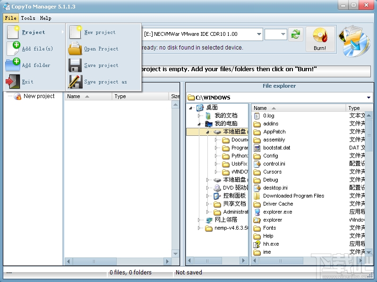Collapse the 我的电脑 tree node

point(199,124)
